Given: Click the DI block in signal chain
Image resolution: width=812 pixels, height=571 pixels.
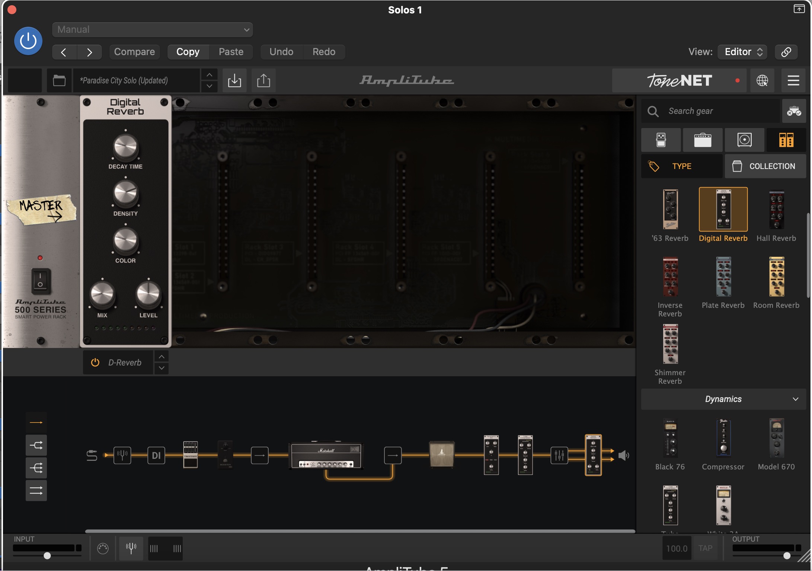Looking at the screenshot, I should click(x=156, y=455).
